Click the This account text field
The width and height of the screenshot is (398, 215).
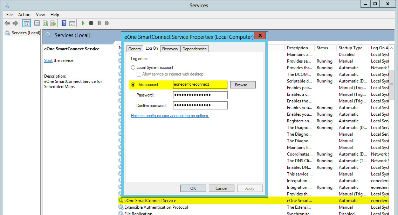point(200,85)
